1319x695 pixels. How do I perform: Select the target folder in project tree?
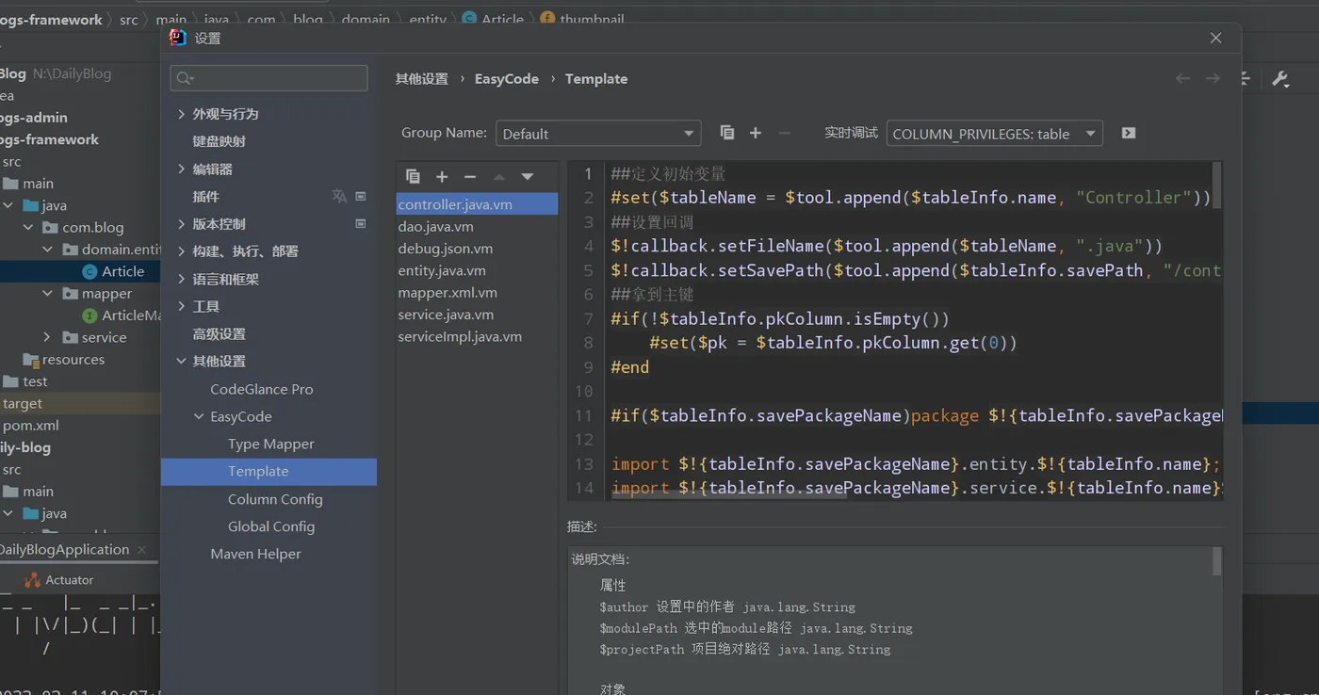click(23, 403)
